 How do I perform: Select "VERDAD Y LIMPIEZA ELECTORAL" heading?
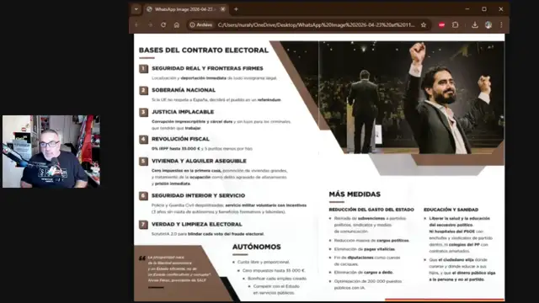click(x=197, y=225)
